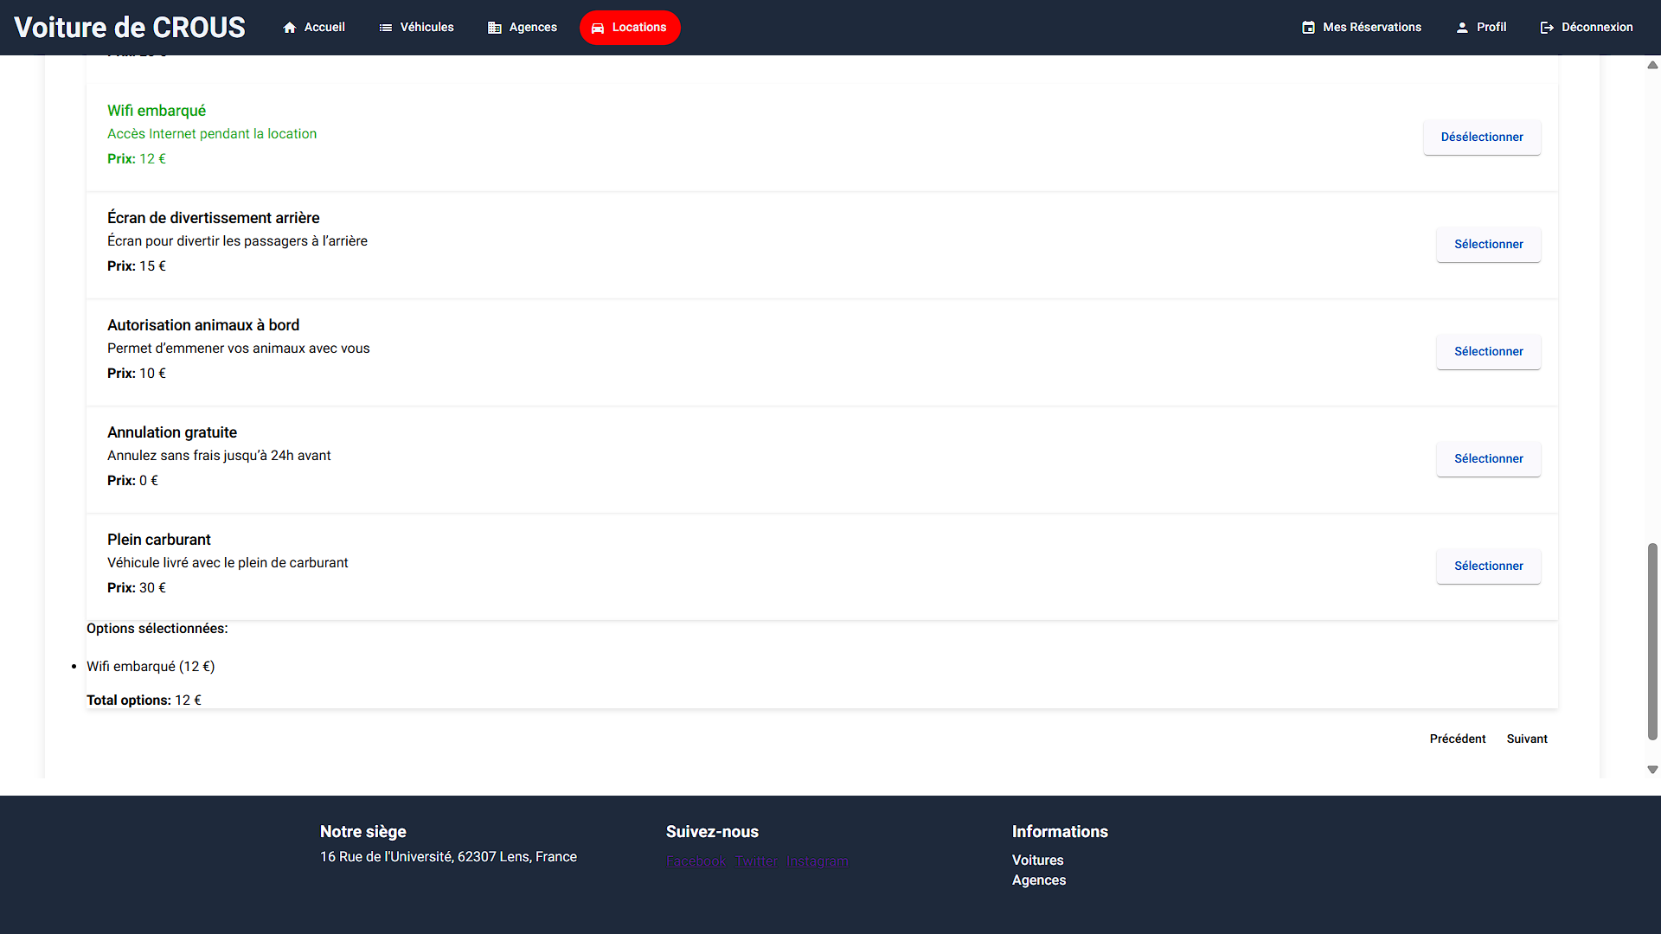Viewport: 1661px width, 934px height.
Task: Click the scrollbar down arrow
Action: 1652,770
